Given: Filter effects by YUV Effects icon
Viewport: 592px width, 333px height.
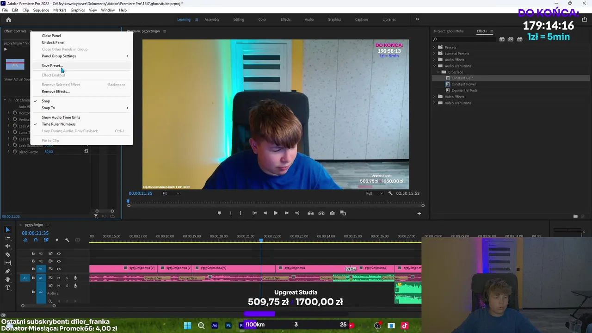Looking at the screenshot, I should 519,39.
